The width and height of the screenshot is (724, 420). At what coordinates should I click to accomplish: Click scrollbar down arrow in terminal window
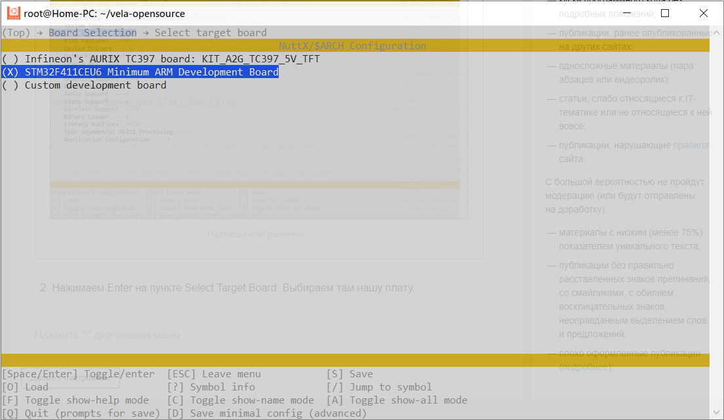tap(716, 412)
